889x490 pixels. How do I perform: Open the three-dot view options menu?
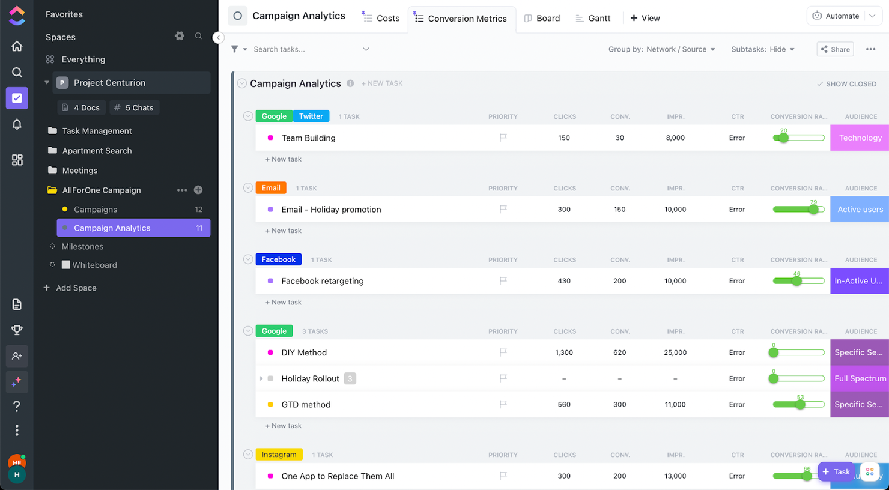pyautogui.click(x=870, y=49)
